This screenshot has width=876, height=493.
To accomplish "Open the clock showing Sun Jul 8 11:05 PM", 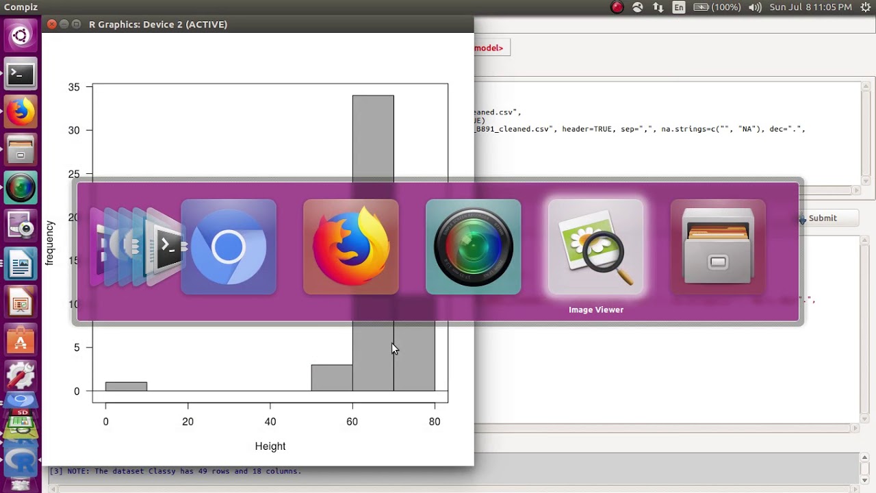I will point(810,8).
